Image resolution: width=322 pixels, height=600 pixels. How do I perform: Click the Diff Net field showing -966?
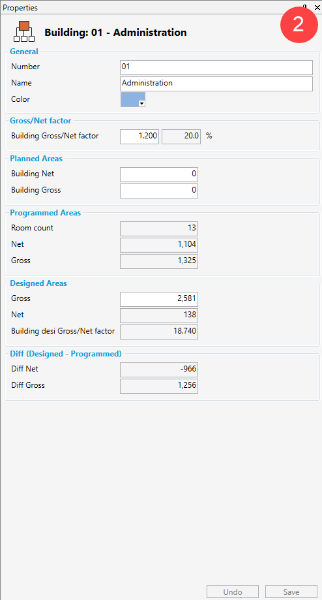[x=159, y=370]
